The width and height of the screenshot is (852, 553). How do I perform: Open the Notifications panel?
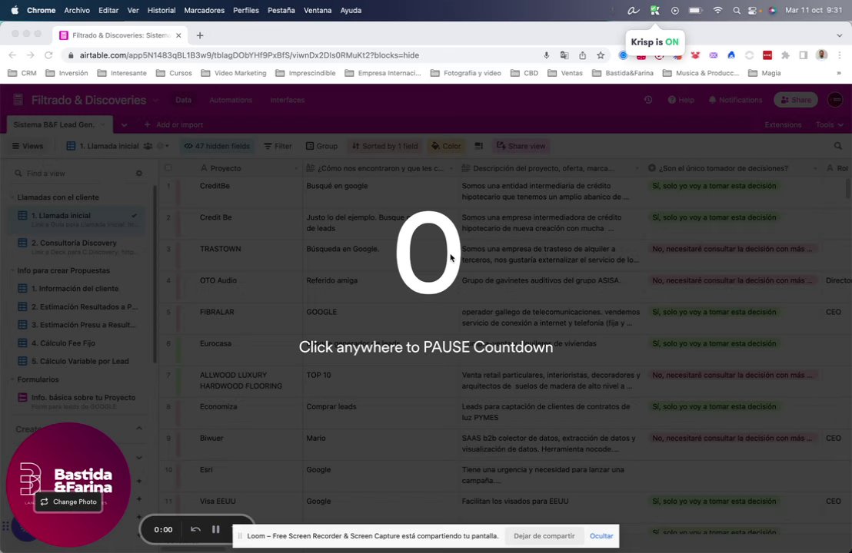tap(735, 100)
